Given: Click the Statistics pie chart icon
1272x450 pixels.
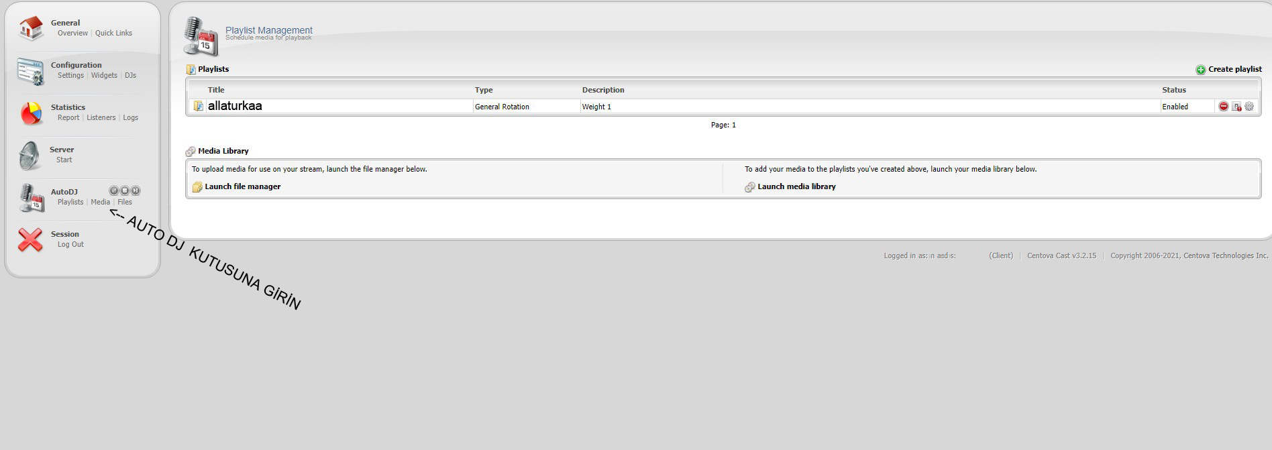Looking at the screenshot, I should pos(31,113).
